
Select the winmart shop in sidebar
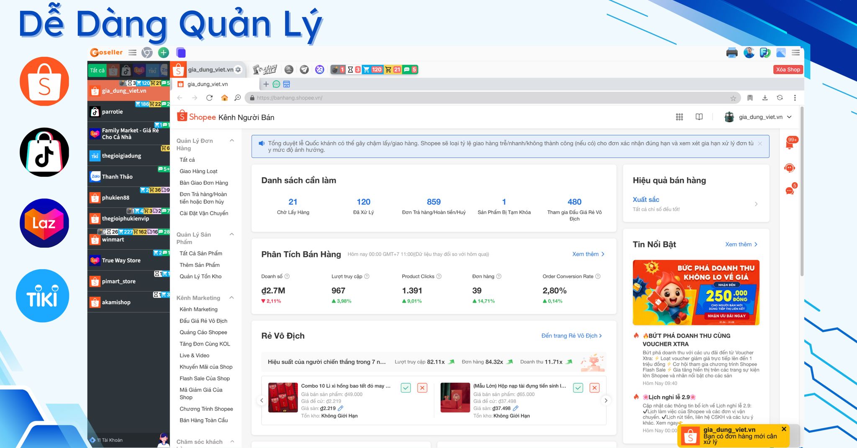pos(128,239)
